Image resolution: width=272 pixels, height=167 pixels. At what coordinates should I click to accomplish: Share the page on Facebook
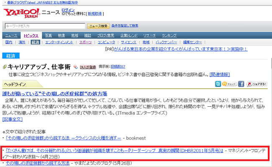(x=241, y=84)
